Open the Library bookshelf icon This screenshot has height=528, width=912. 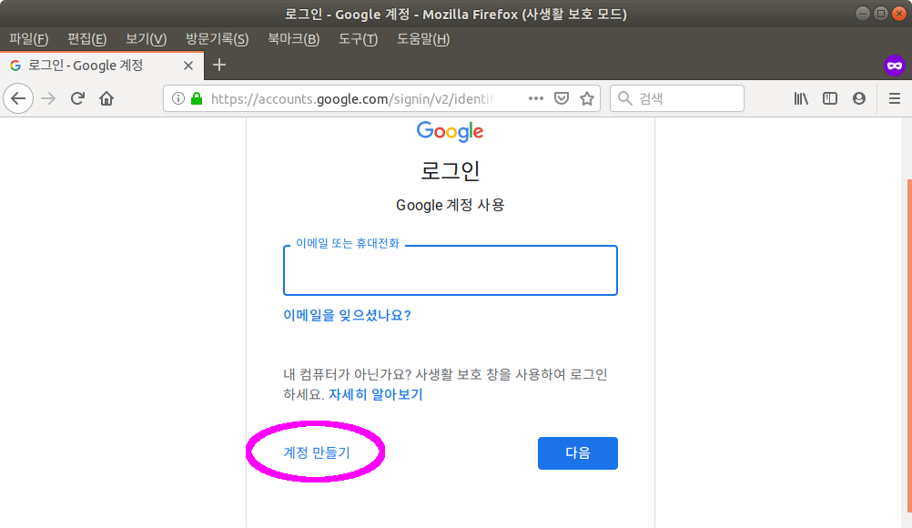(x=802, y=98)
